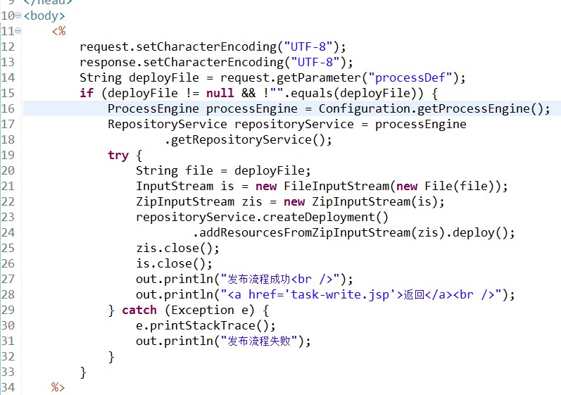Click the closing scriptlet %> tag

[58, 387]
